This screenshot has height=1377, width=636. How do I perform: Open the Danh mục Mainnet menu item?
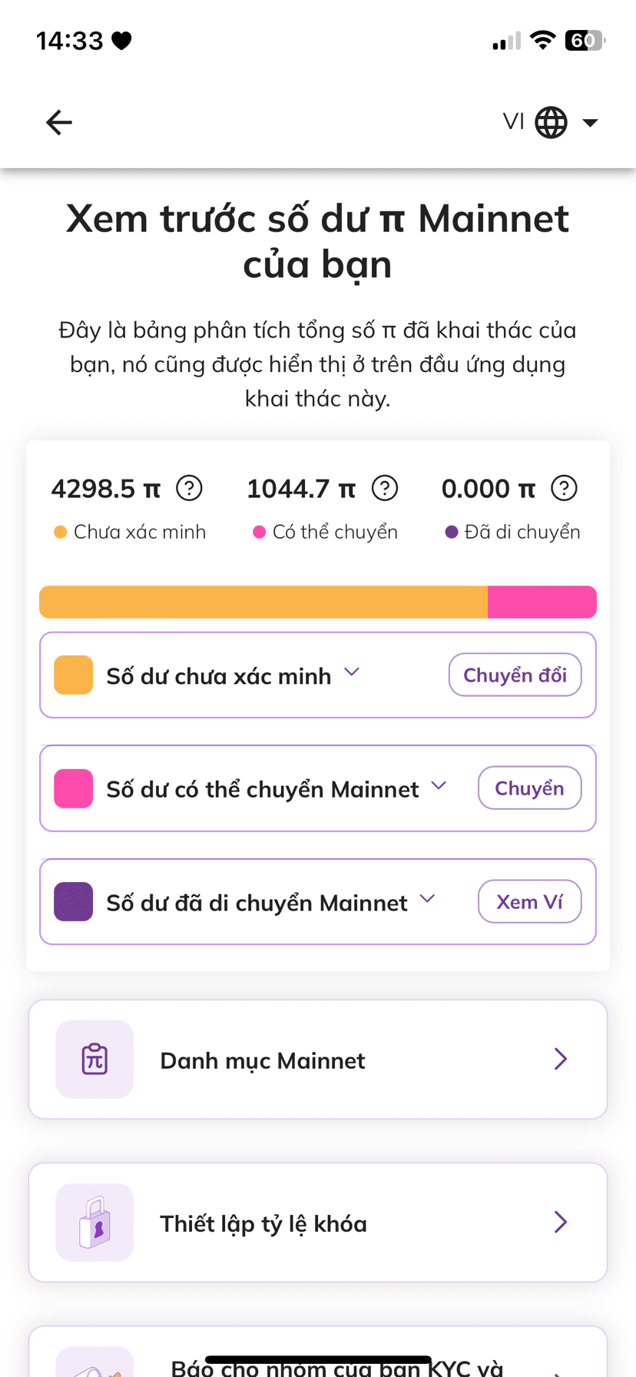tap(318, 1059)
